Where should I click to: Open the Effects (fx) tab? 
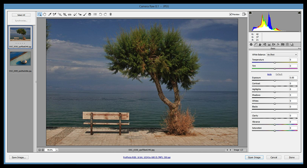(x=278, y=44)
